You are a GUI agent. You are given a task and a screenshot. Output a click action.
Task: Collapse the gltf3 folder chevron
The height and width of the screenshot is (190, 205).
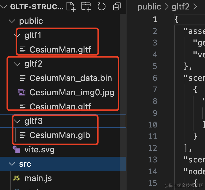[17, 121]
